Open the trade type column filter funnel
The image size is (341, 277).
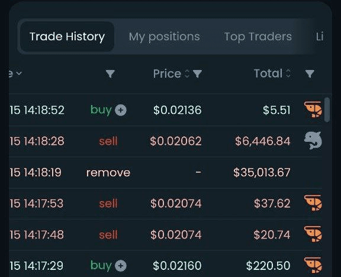point(110,74)
